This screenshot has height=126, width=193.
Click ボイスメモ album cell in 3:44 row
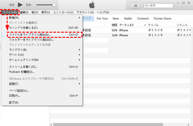155,35
